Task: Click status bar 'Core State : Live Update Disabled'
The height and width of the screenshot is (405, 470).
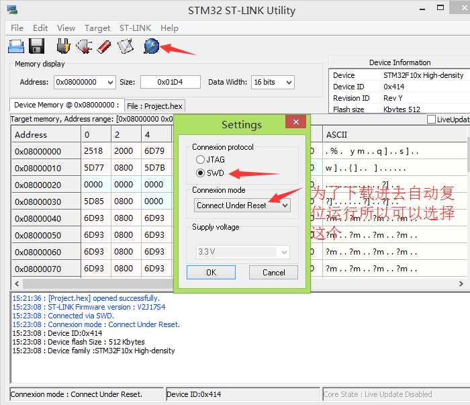Action: 396,394
